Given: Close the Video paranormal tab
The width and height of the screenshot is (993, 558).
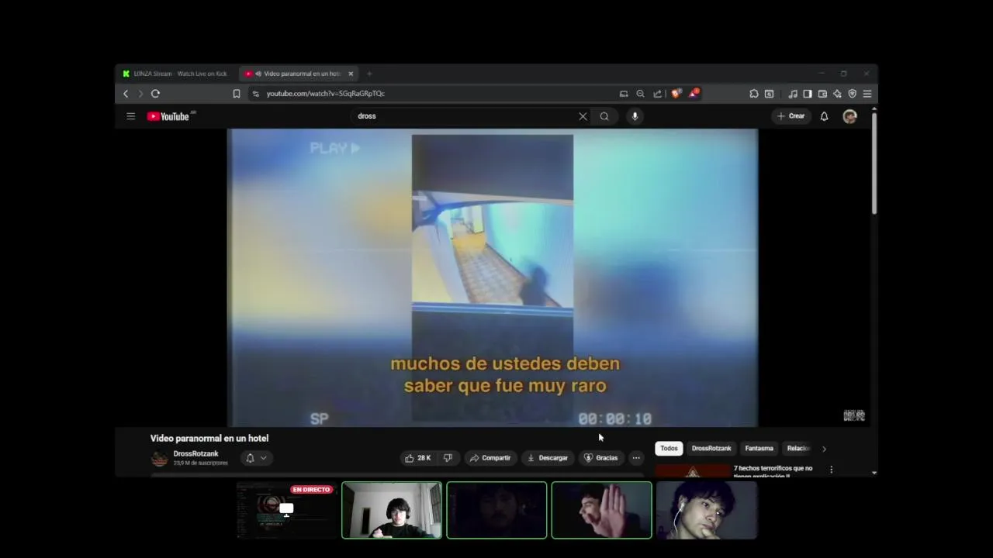Looking at the screenshot, I should [351, 74].
